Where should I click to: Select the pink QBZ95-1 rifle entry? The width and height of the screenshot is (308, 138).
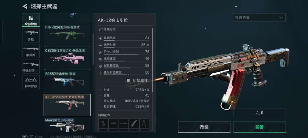pos(67,58)
